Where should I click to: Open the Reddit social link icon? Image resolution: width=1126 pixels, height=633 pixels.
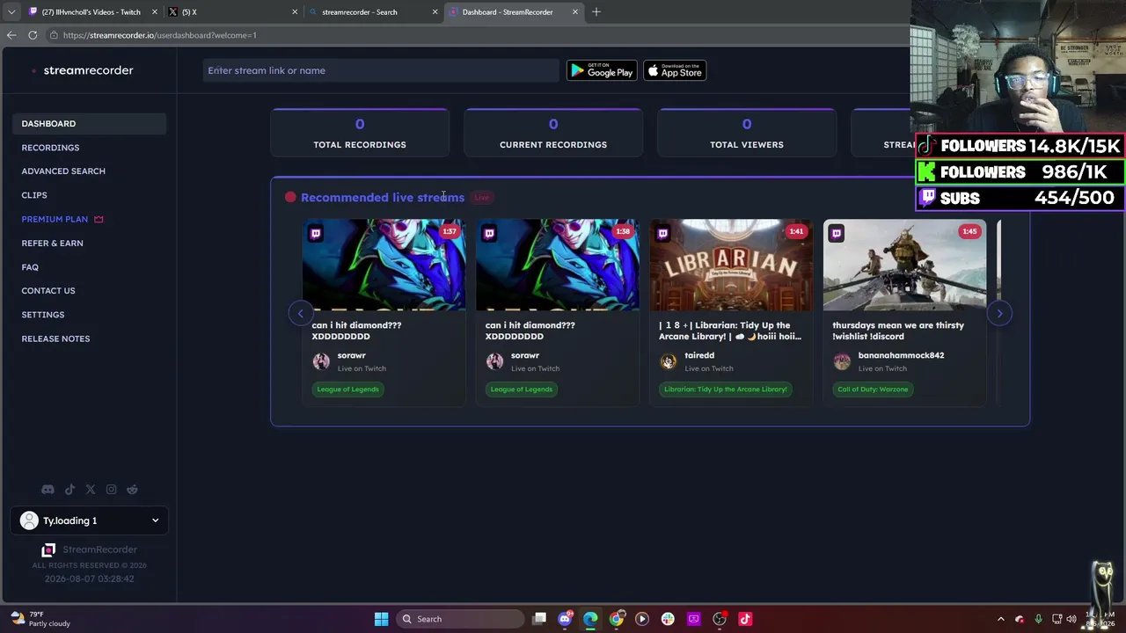tap(132, 490)
